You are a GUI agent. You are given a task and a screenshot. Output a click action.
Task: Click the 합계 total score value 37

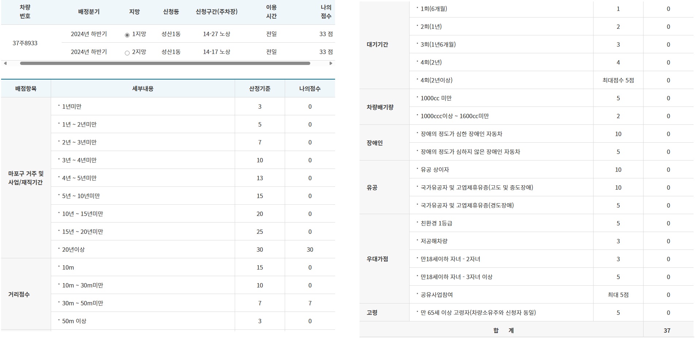click(667, 331)
